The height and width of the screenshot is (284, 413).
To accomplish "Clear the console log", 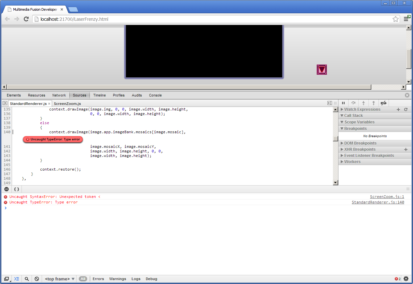I will coord(37,279).
